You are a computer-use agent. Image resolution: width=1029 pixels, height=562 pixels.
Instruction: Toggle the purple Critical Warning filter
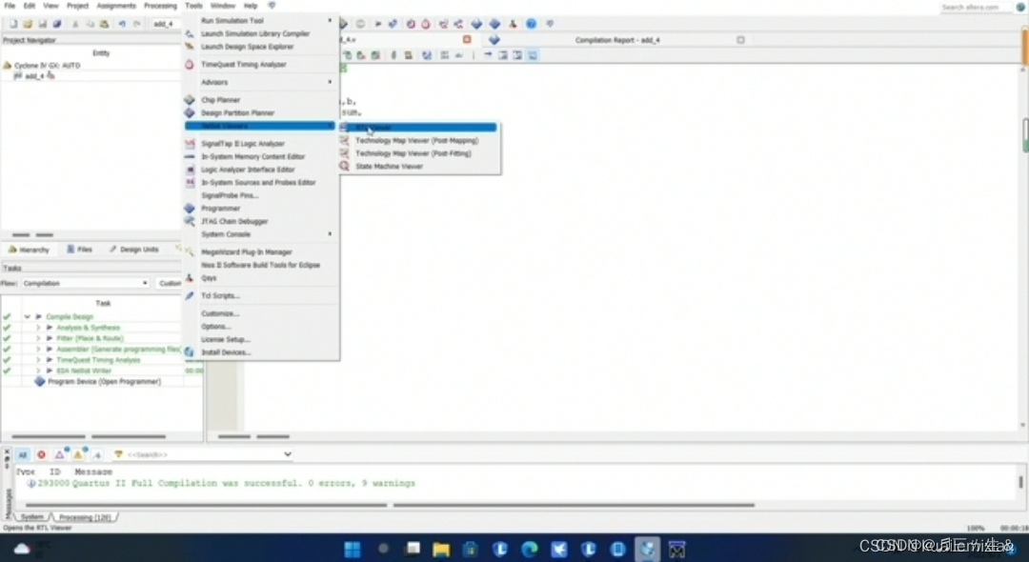point(60,454)
